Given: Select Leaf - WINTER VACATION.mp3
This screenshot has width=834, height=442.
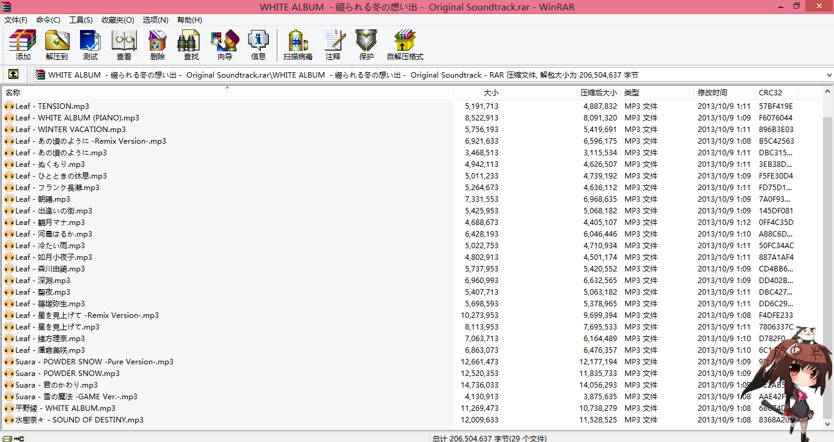Looking at the screenshot, I should click(70, 130).
